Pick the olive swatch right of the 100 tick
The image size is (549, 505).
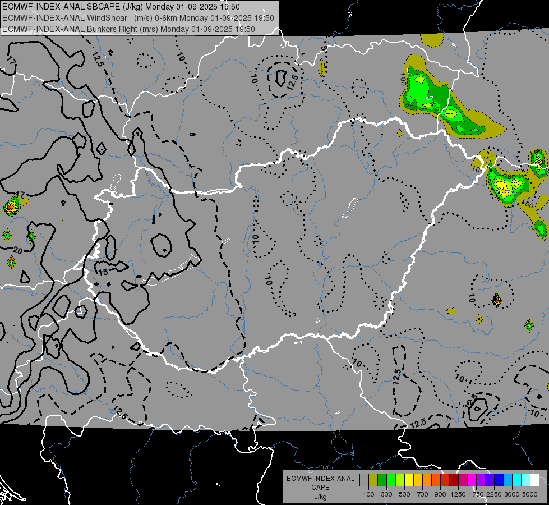pos(373,480)
